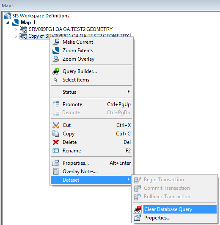Expand the SRV009PG1.QA.QA.TEST2.GEOMETRY overlay node
The image size is (220, 225).
coord(16,29)
